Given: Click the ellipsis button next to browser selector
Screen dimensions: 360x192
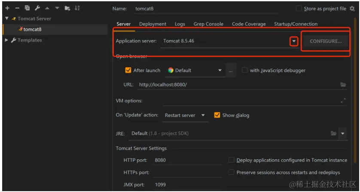Looking at the screenshot, I should coord(231,70).
